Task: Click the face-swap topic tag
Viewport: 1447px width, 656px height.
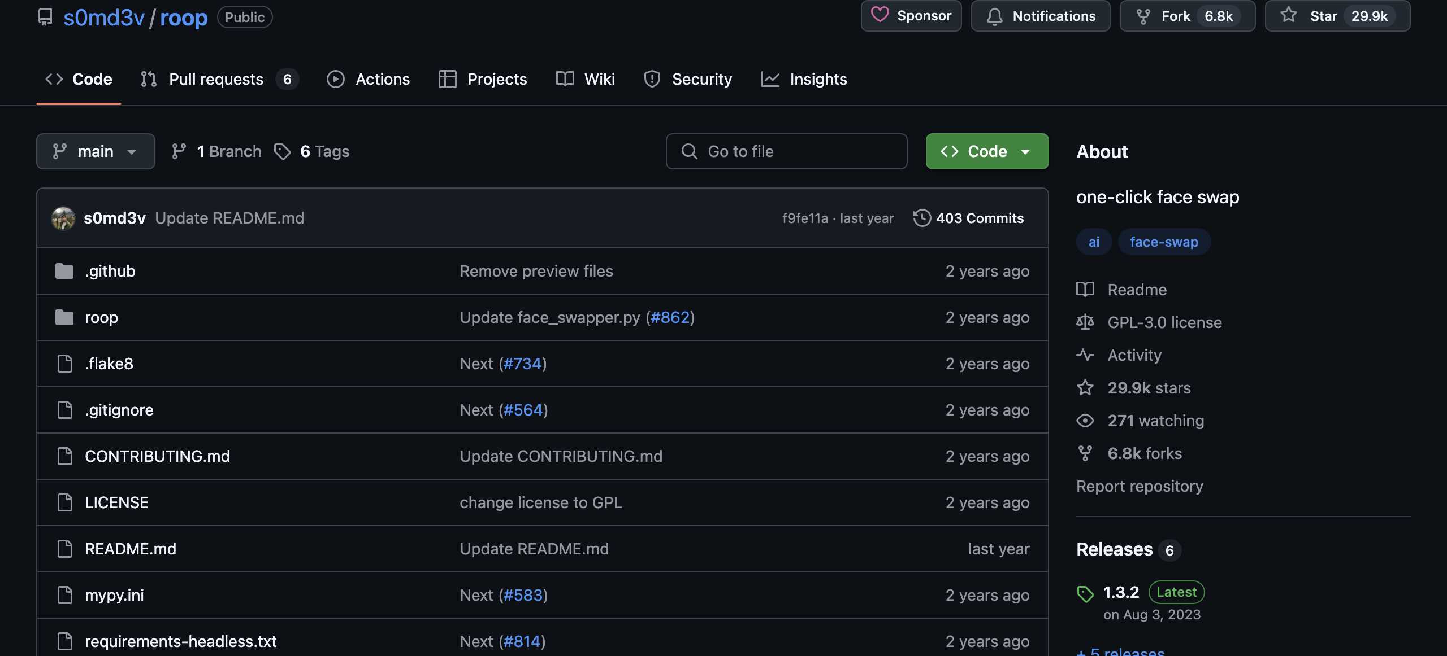Action: click(x=1164, y=242)
